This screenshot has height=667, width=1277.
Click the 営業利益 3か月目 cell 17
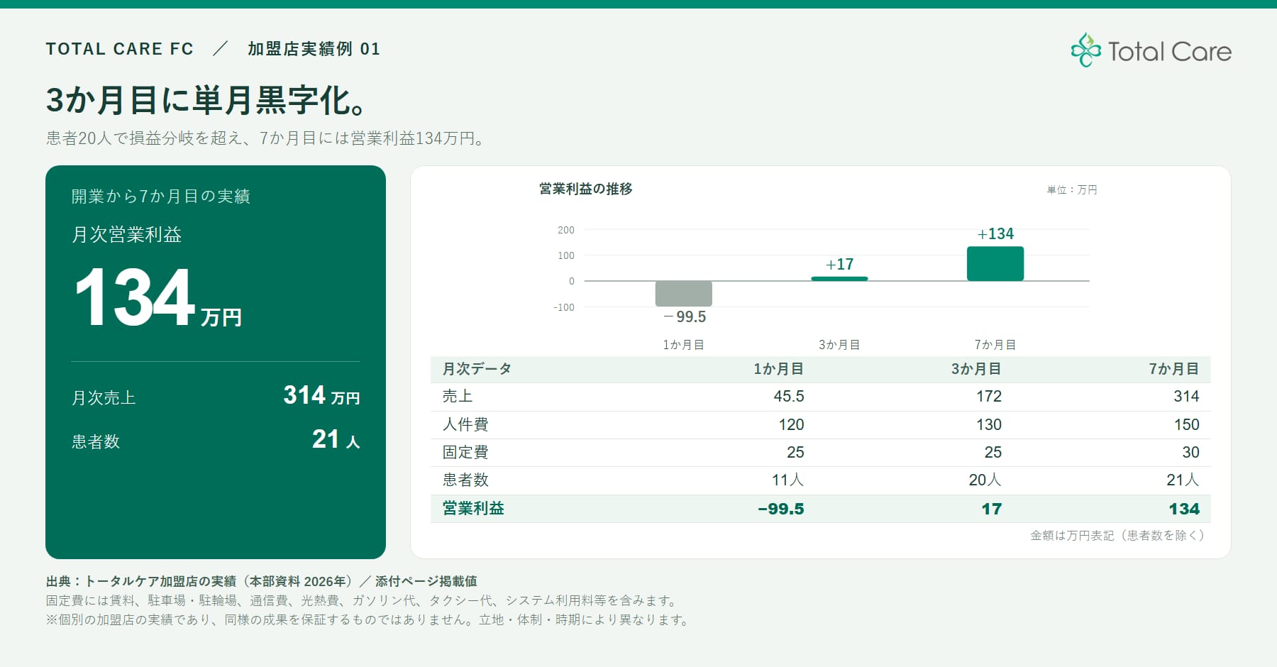point(992,509)
